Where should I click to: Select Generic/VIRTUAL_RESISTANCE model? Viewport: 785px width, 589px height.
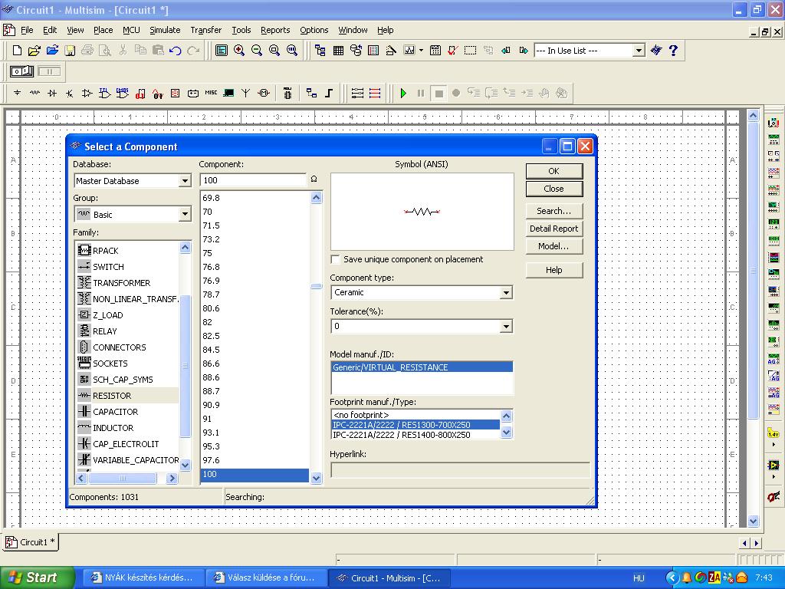click(x=422, y=367)
